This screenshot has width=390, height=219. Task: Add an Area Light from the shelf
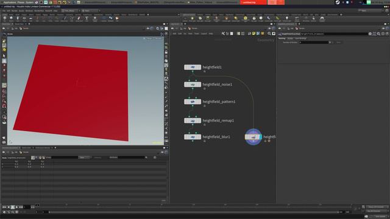point(208,19)
